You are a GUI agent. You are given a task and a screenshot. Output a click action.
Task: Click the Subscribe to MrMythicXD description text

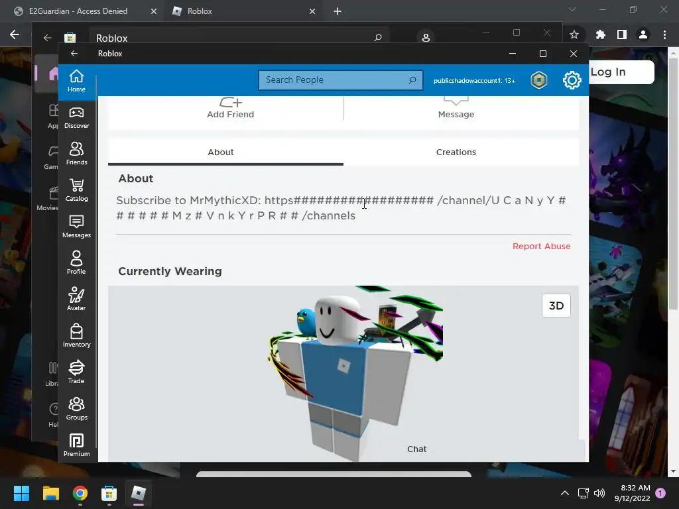click(341, 207)
